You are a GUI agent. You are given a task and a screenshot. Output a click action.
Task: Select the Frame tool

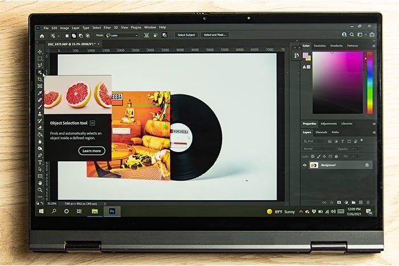40,86
